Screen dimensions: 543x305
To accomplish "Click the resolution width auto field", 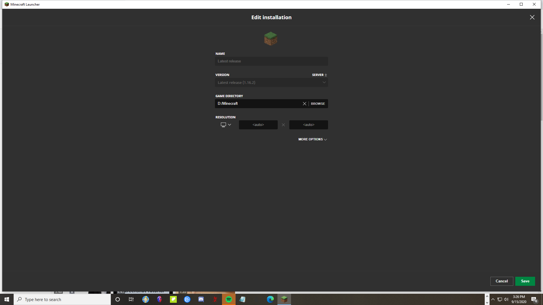I will click(258, 125).
